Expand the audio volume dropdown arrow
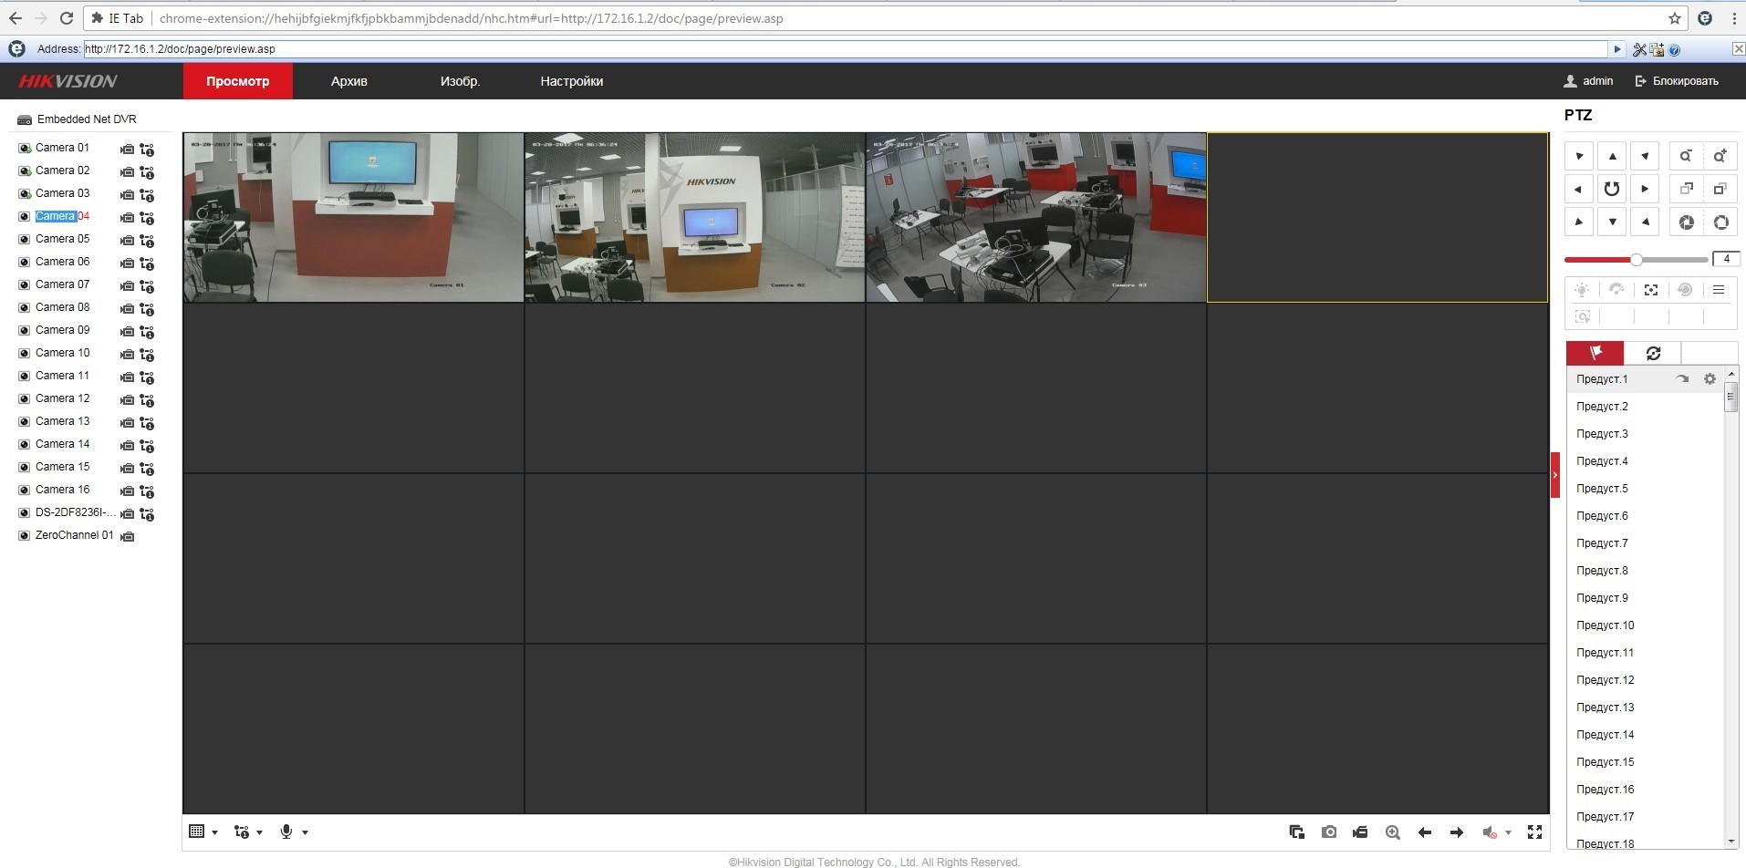Viewport: 1746px width, 868px height. [1508, 832]
